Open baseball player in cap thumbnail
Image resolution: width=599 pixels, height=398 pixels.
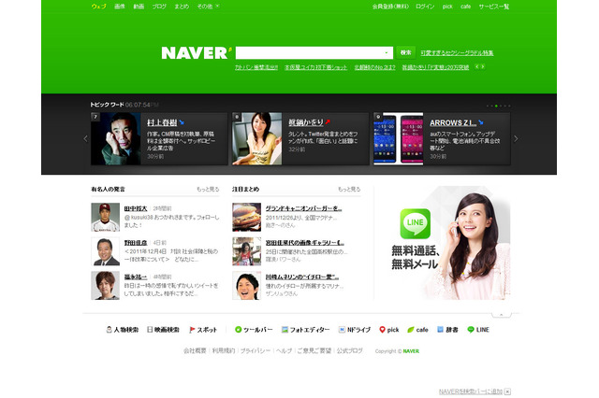click(x=106, y=218)
